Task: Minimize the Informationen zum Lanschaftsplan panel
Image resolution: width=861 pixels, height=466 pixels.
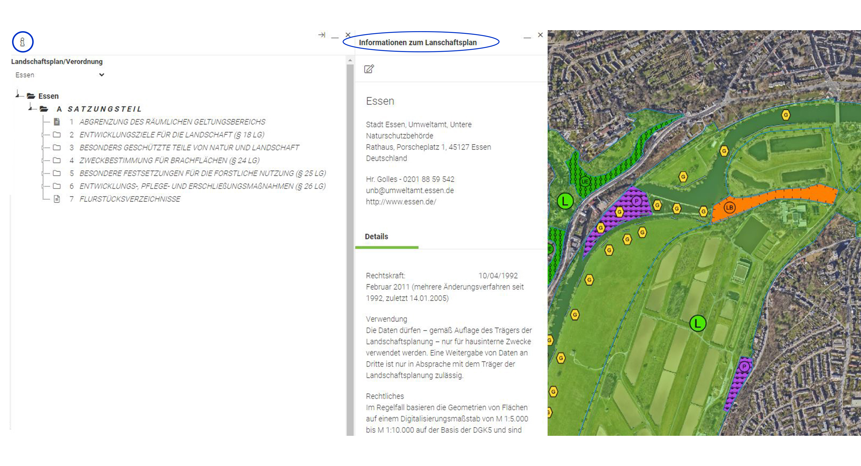Action: tap(527, 36)
